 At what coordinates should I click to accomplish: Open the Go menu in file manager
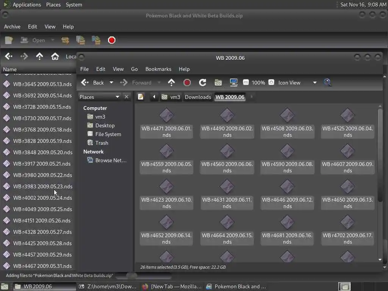135,69
